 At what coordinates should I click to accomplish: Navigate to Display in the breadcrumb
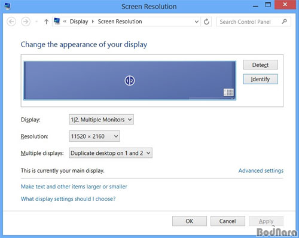click(79, 22)
